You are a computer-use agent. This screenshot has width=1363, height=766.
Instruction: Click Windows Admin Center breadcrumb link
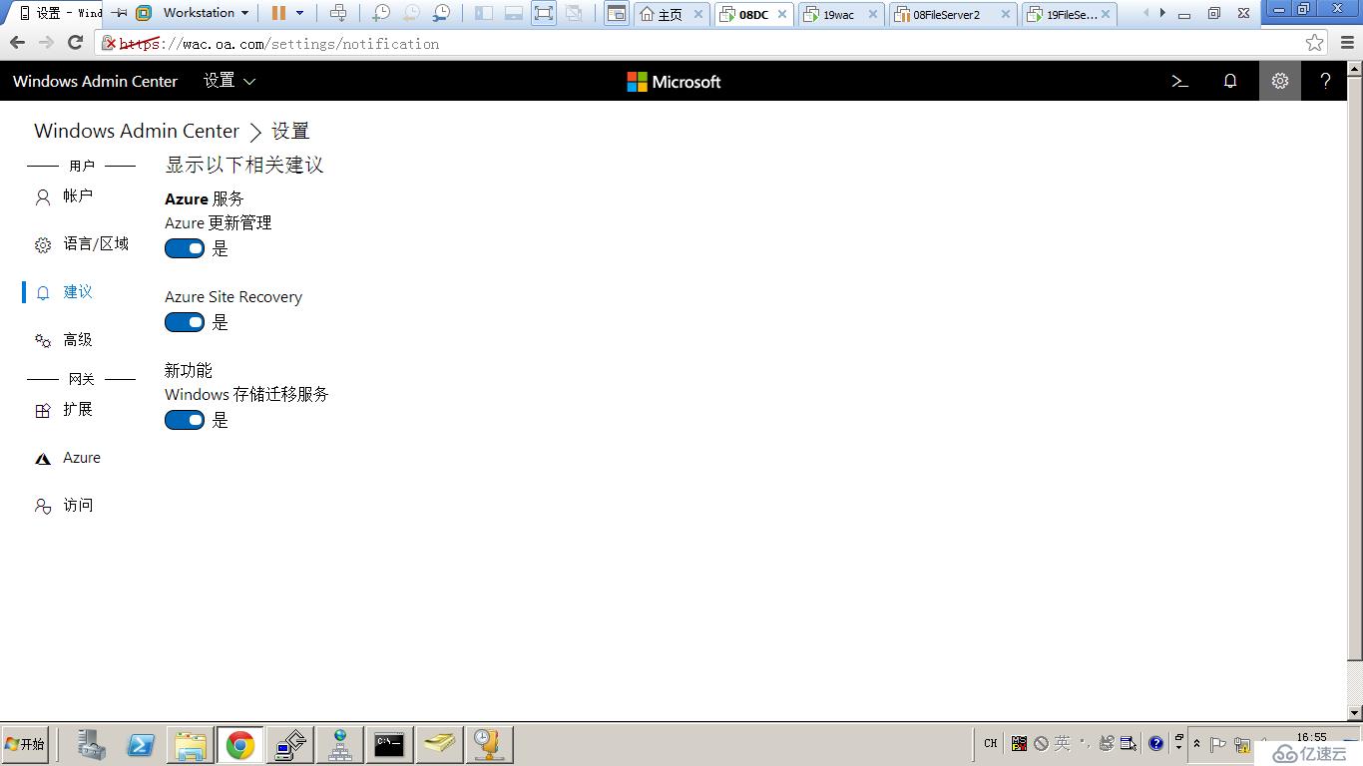tap(137, 131)
